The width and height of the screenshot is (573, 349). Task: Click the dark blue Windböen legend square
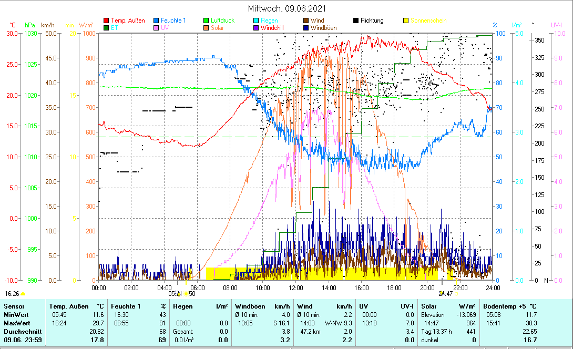tap(306, 28)
